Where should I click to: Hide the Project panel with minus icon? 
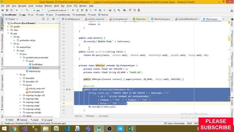[58, 19]
